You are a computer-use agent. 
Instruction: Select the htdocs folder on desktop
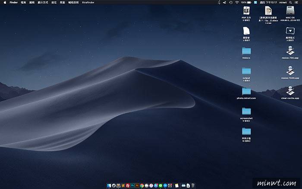point(246,51)
